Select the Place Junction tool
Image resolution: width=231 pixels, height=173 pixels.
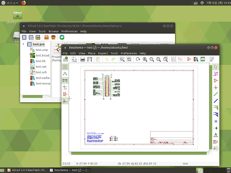point(216,128)
